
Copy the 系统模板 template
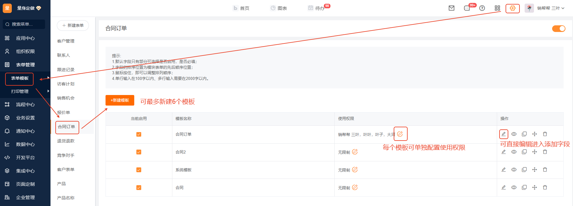(524, 170)
